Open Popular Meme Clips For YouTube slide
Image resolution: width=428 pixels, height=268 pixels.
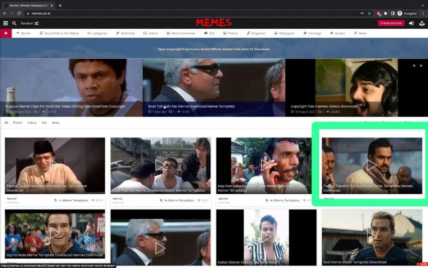point(71,87)
